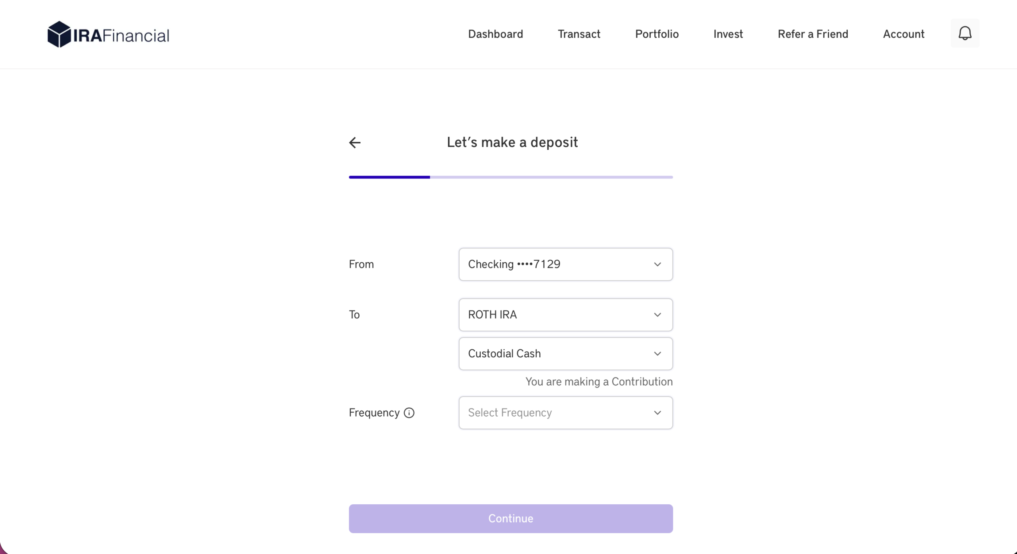The image size is (1017, 554).
Task: Expand the ROTH IRA destination dropdown
Action: (x=566, y=315)
